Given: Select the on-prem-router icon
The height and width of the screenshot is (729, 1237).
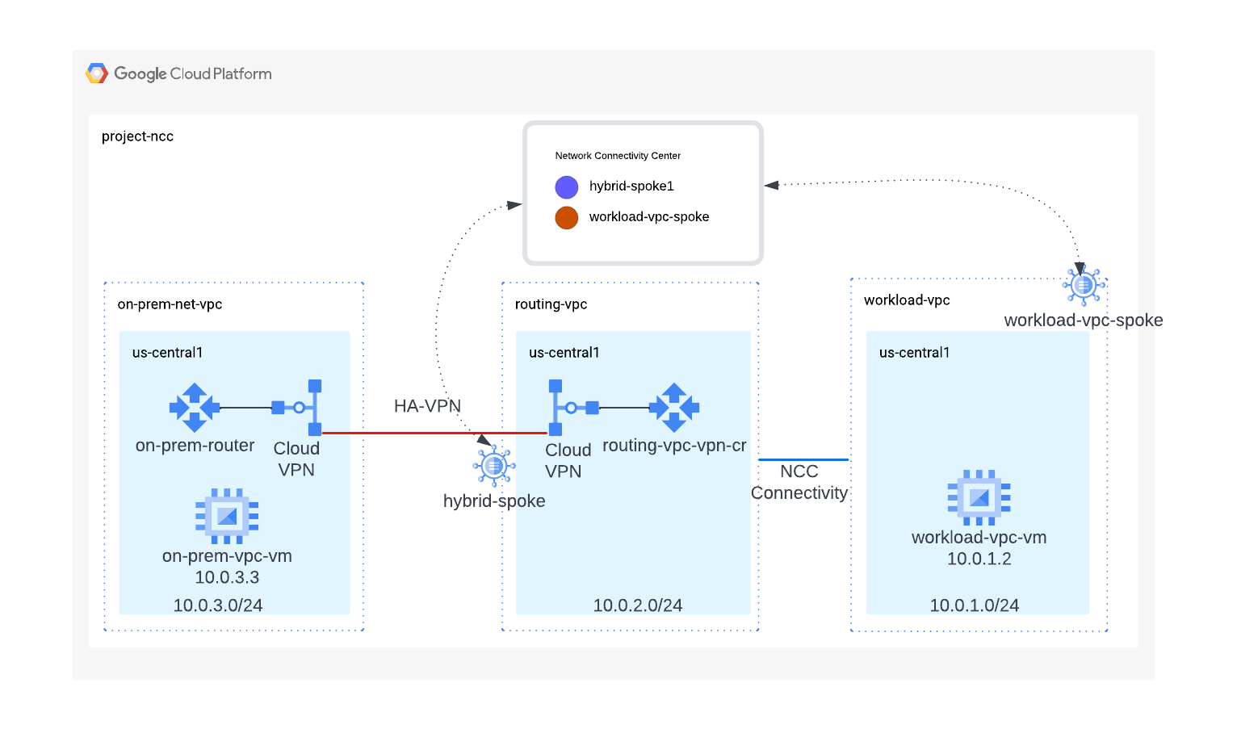Looking at the screenshot, I should [194, 408].
